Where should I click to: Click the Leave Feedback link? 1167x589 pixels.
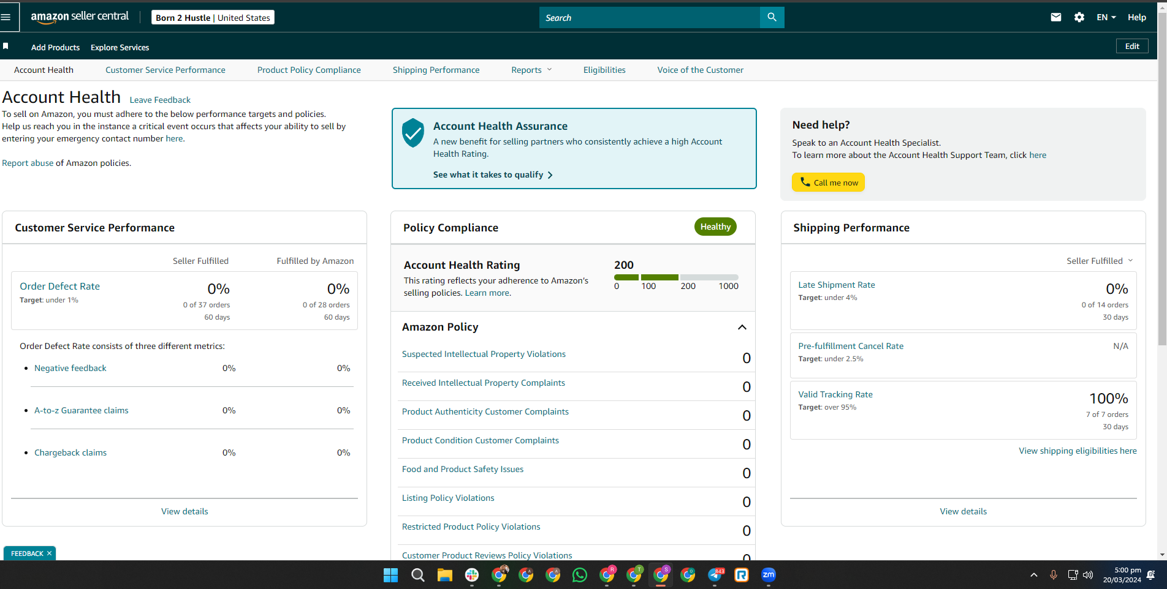click(160, 100)
